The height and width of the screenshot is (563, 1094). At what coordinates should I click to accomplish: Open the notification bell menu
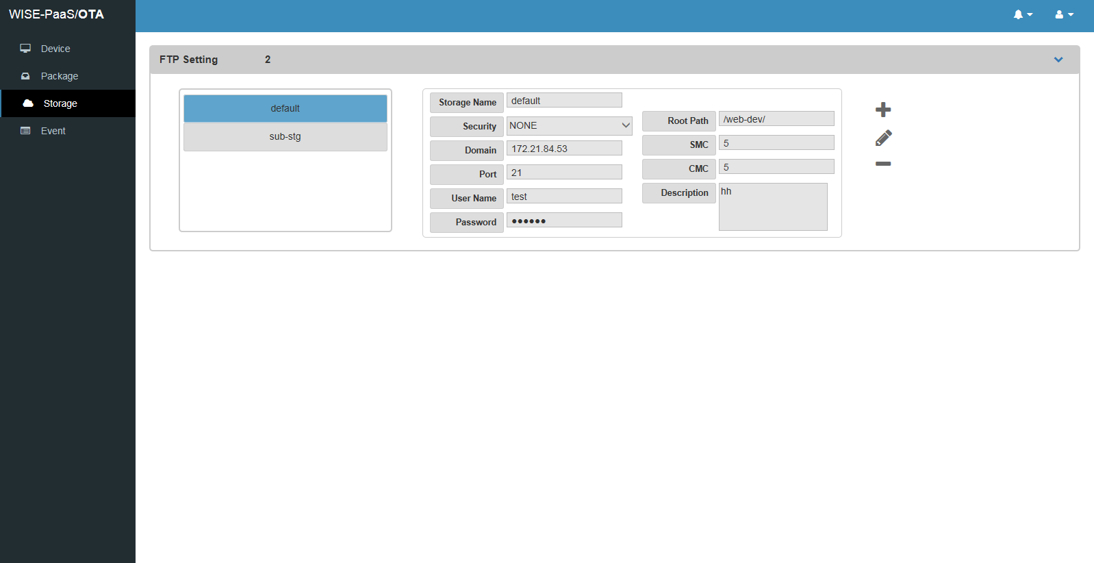click(1022, 14)
